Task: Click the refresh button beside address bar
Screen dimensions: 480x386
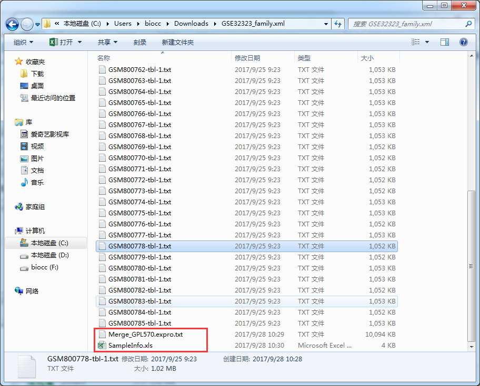Action: pyautogui.click(x=338, y=24)
